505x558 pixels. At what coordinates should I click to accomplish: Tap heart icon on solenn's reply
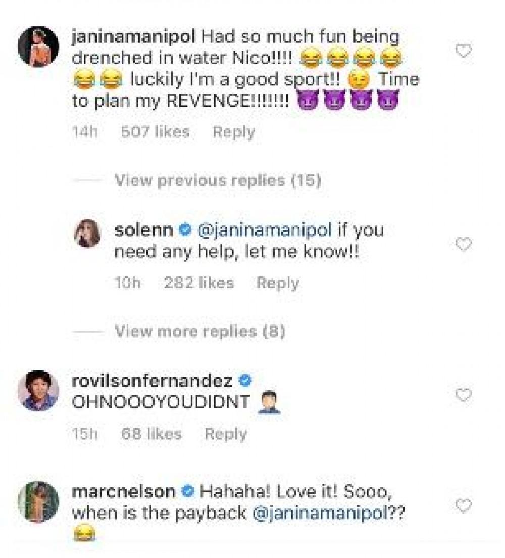463,245
